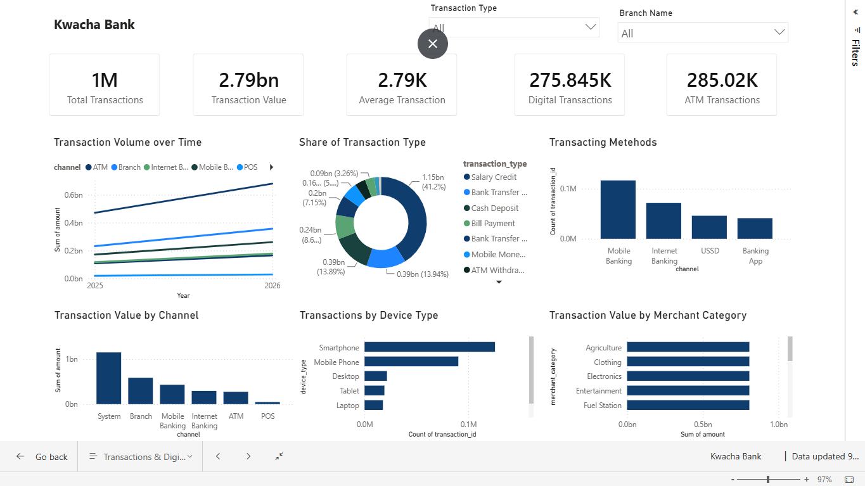
Task: Click the zoom in plus icon
Action: click(807, 480)
